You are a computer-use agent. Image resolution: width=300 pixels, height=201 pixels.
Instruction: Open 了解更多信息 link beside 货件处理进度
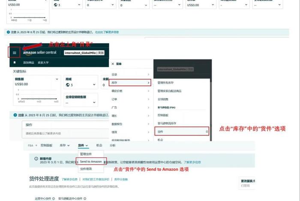(69, 179)
